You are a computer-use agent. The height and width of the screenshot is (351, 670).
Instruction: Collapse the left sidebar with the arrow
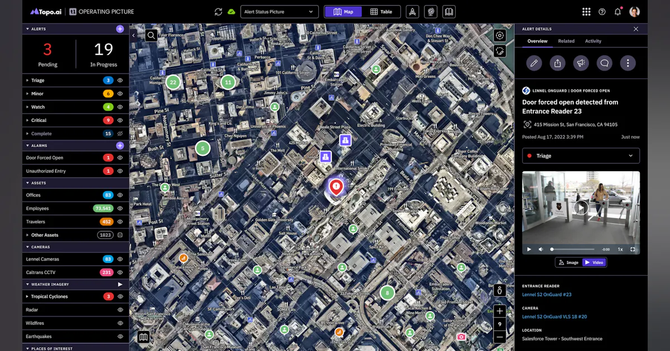(x=133, y=35)
